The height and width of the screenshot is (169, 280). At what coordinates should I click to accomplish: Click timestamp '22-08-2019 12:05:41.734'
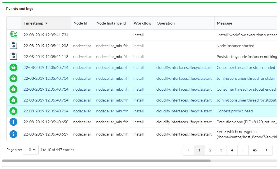46,35
